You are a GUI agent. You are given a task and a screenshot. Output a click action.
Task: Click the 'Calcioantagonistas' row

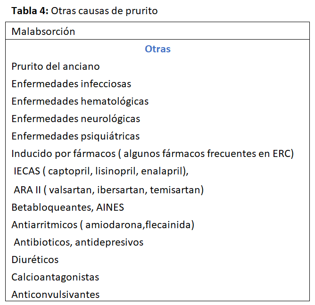pyautogui.click(x=55, y=277)
